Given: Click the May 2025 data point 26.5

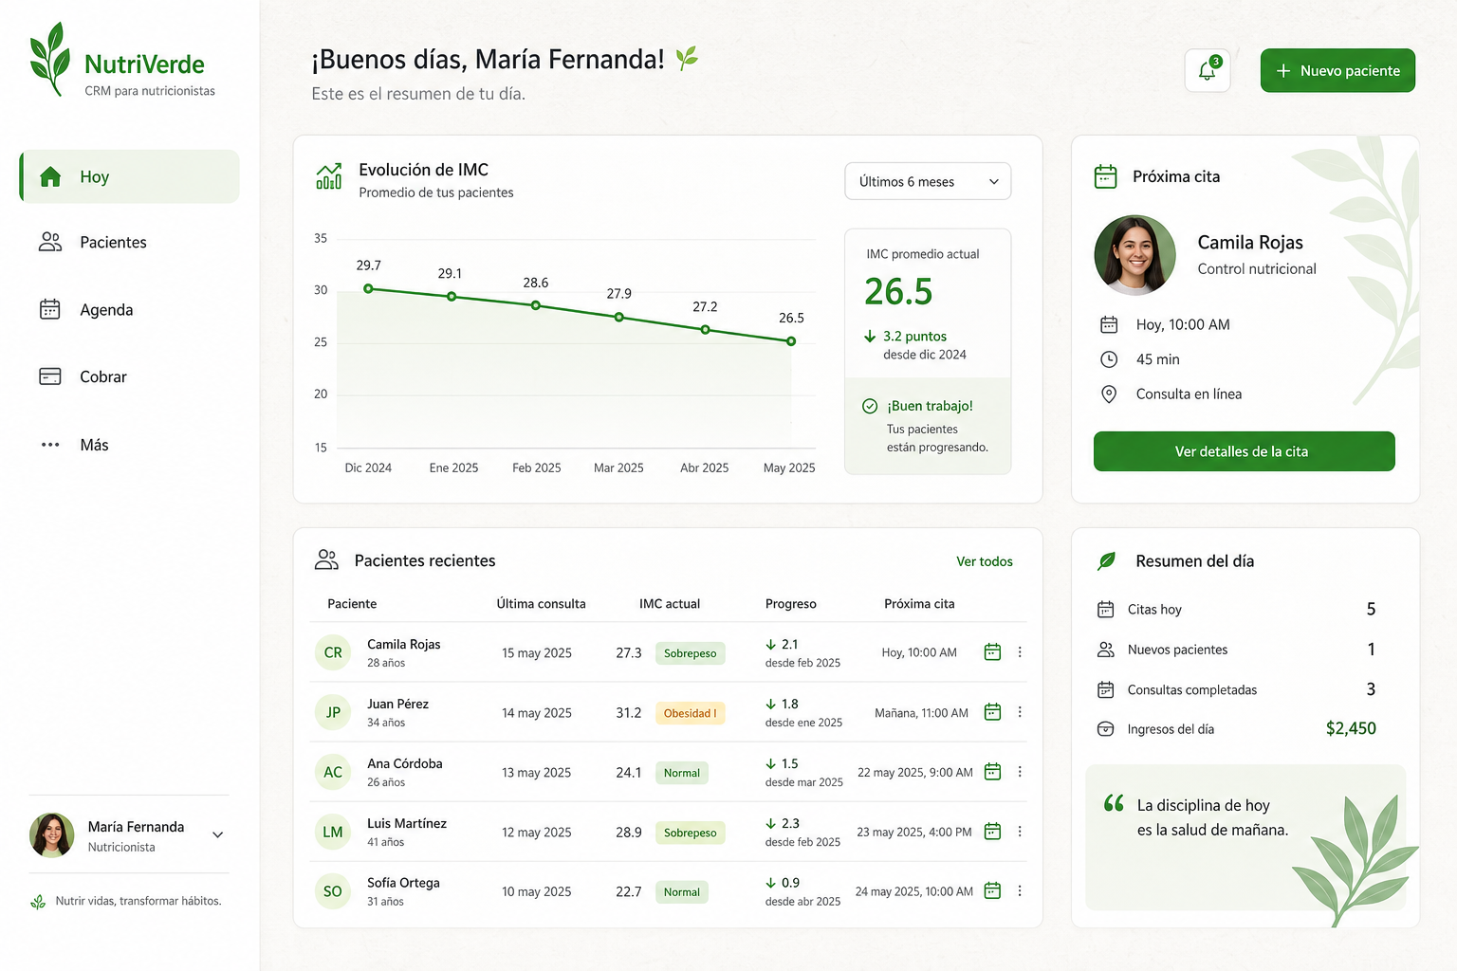Looking at the screenshot, I should [x=791, y=341].
